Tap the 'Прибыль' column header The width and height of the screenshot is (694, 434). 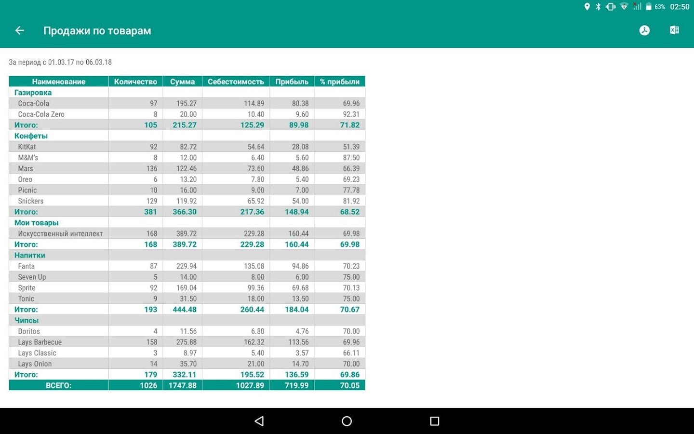tap(292, 81)
